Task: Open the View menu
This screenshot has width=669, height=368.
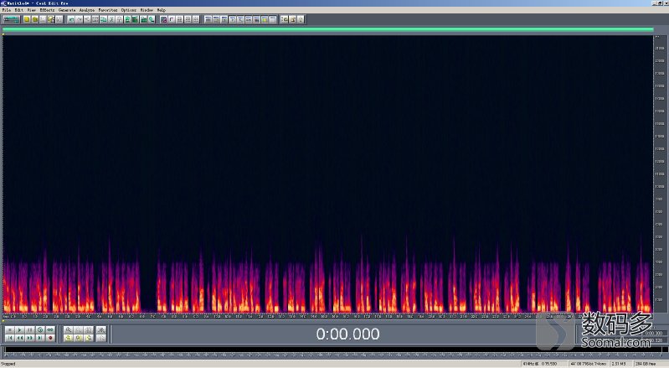Action: (32, 10)
